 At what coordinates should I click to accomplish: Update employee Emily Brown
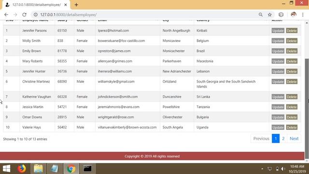click(278, 51)
